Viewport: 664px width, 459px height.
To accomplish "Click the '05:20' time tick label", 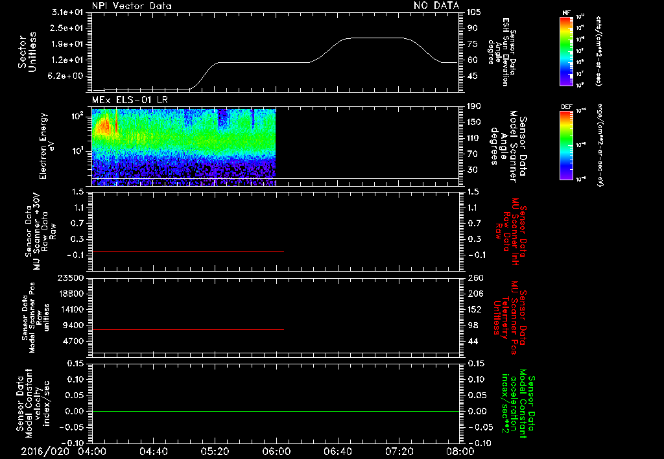I will click(x=215, y=451).
